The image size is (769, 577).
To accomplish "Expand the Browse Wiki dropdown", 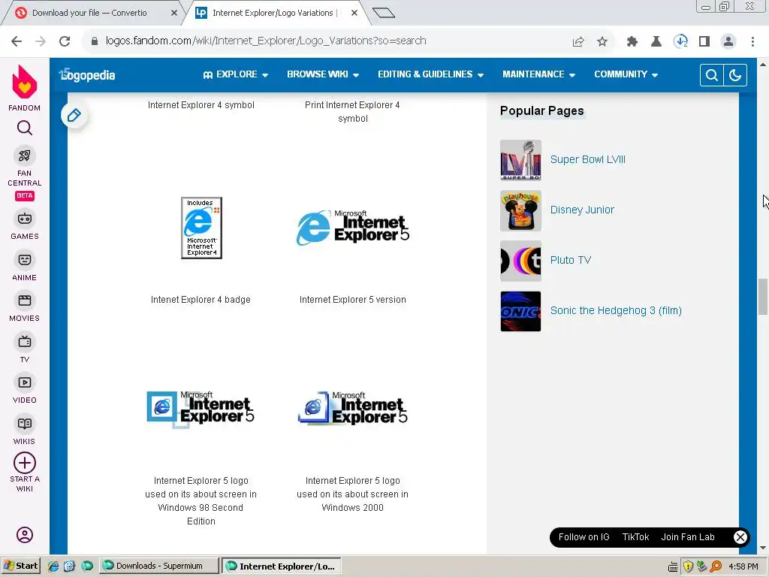I will pyautogui.click(x=323, y=74).
